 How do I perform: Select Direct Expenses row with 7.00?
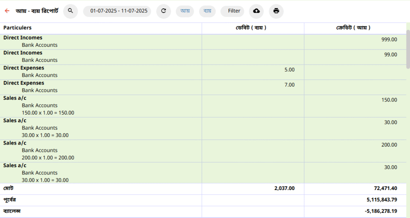[203, 87]
